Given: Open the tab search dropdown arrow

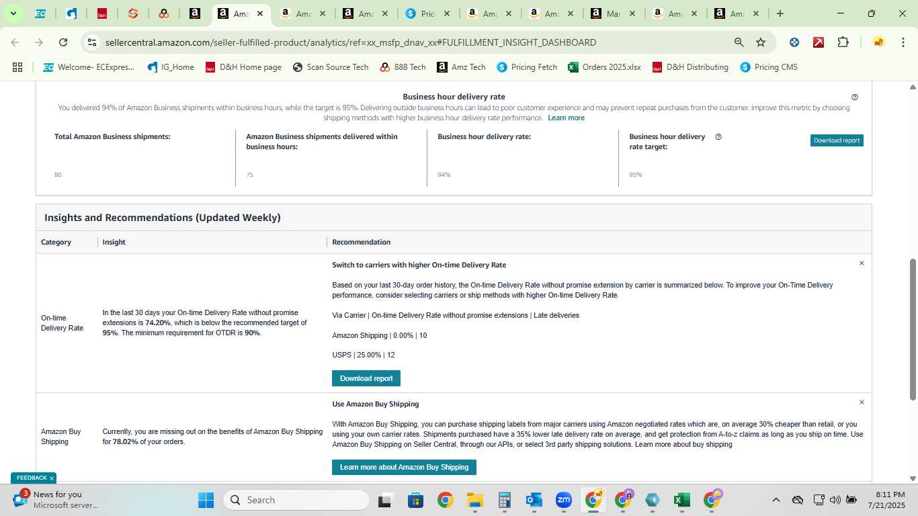Looking at the screenshot, I should 13,13.
